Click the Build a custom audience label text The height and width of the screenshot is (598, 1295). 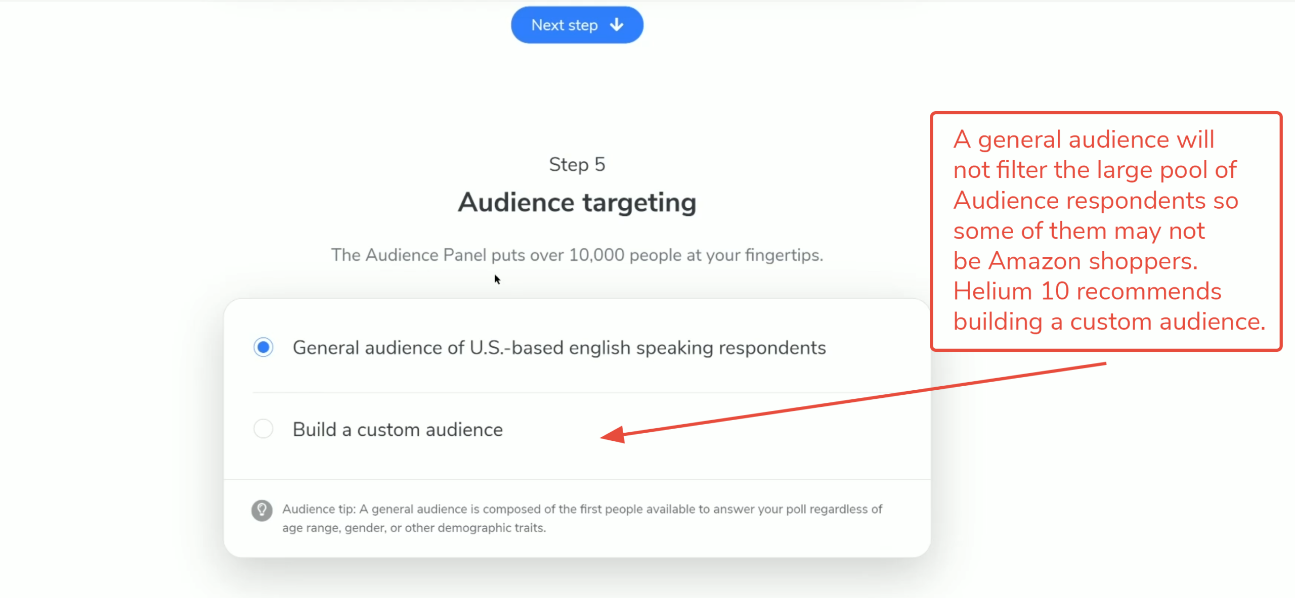click(x=398, y=430)
